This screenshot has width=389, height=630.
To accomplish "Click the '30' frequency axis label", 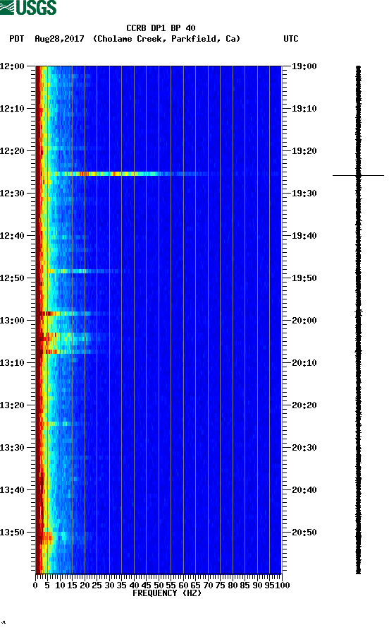I will (109, 586).
